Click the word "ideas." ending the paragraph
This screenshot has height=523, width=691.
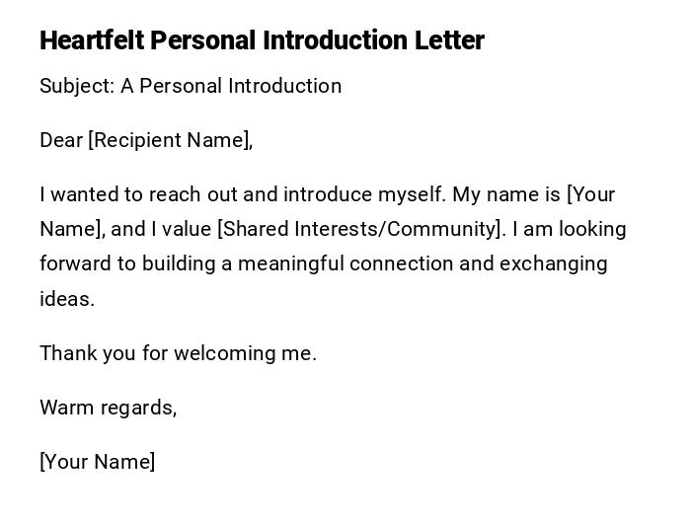(67, 299)
